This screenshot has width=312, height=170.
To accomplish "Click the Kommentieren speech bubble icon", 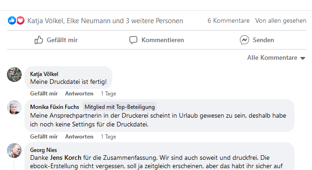I will tap(133, 40).
